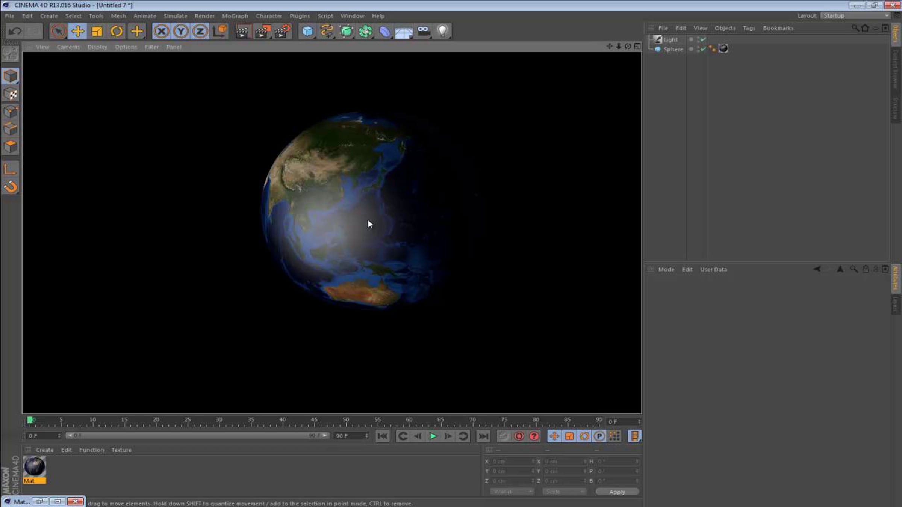The width and height of the screenshot is (902, 507).
Task: Select Points mode in left toolbar
Action: [x=10, y=112]
